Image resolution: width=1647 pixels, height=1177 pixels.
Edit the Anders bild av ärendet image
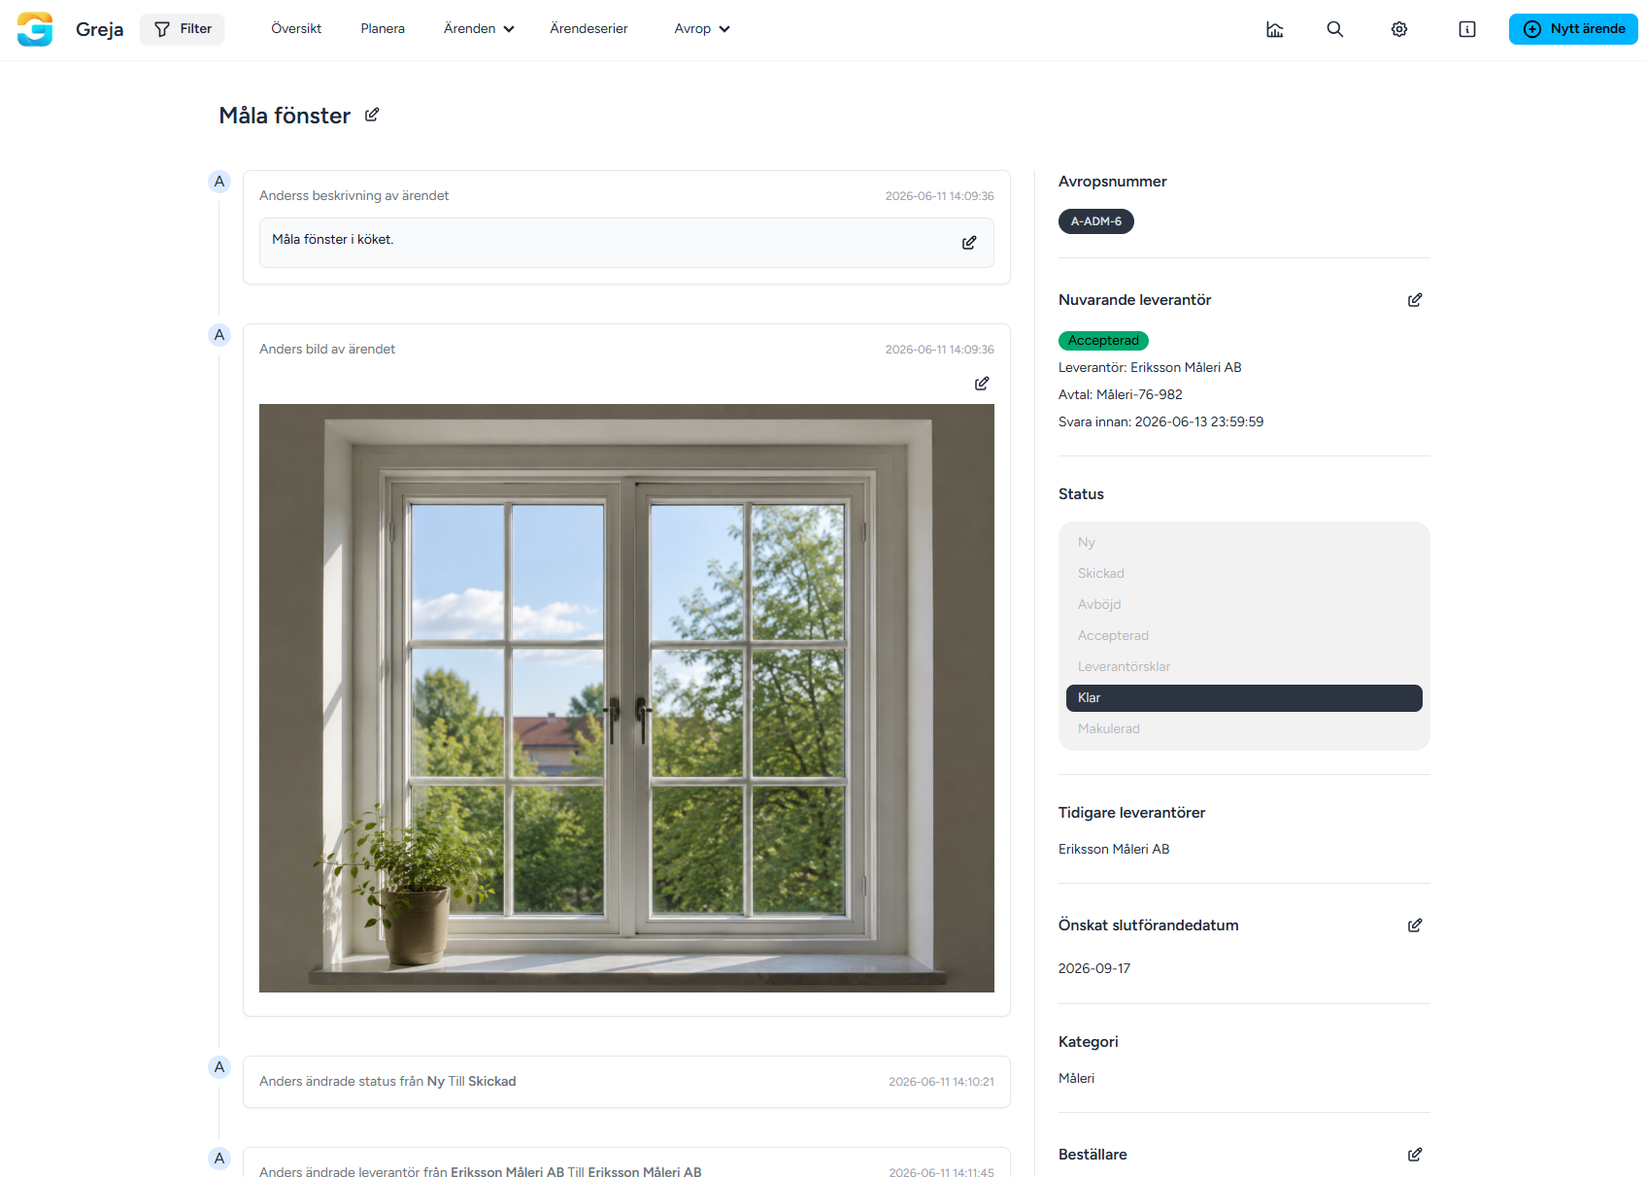click(x=982, y=384)
